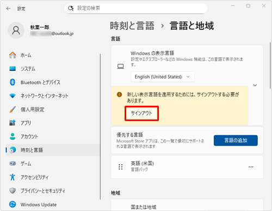Click the ゲーム controller icon
272x211 pixels.
point(13,164)
